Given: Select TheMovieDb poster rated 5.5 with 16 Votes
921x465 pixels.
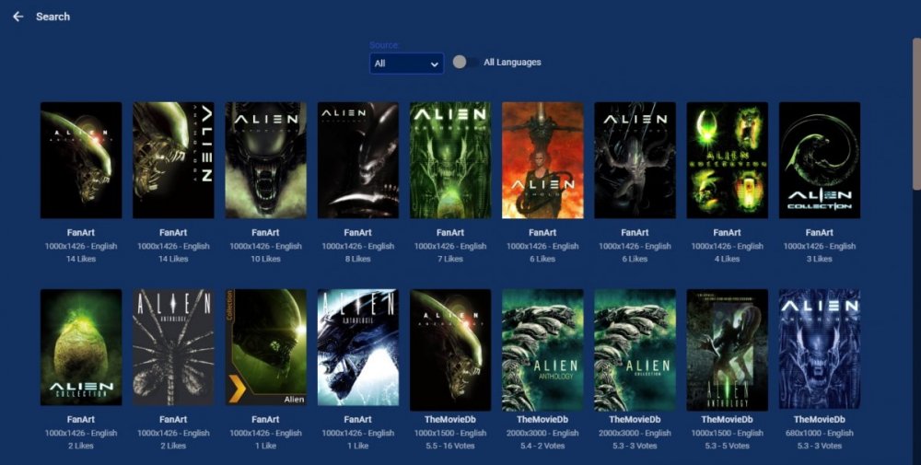Looking at the screenshot, I should 450,350.
